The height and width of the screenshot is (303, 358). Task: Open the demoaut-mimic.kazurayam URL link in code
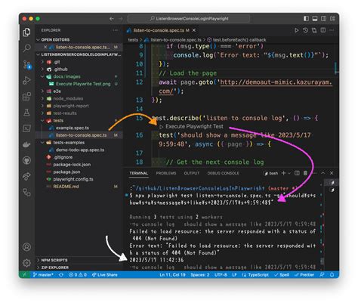[276, 82]
